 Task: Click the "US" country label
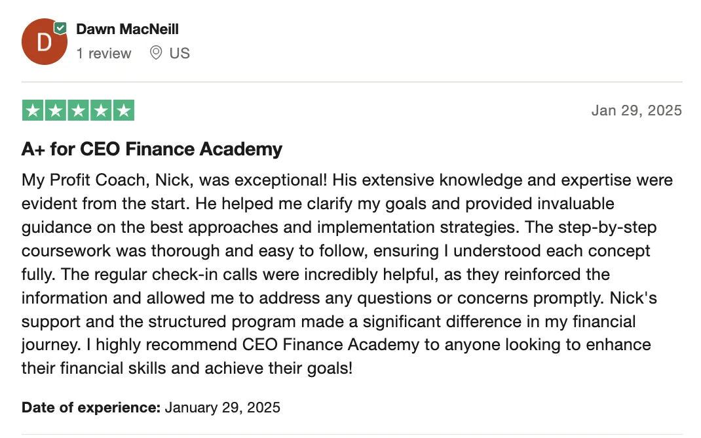180,53
